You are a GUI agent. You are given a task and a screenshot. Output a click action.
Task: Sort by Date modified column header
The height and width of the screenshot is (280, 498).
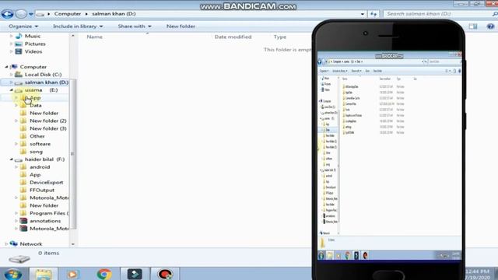[x=233, y=37]
